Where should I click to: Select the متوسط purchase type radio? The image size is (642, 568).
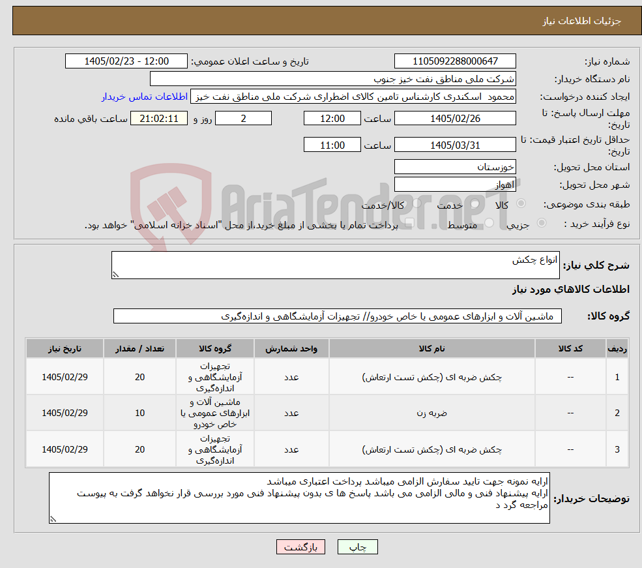pos(489,223)
